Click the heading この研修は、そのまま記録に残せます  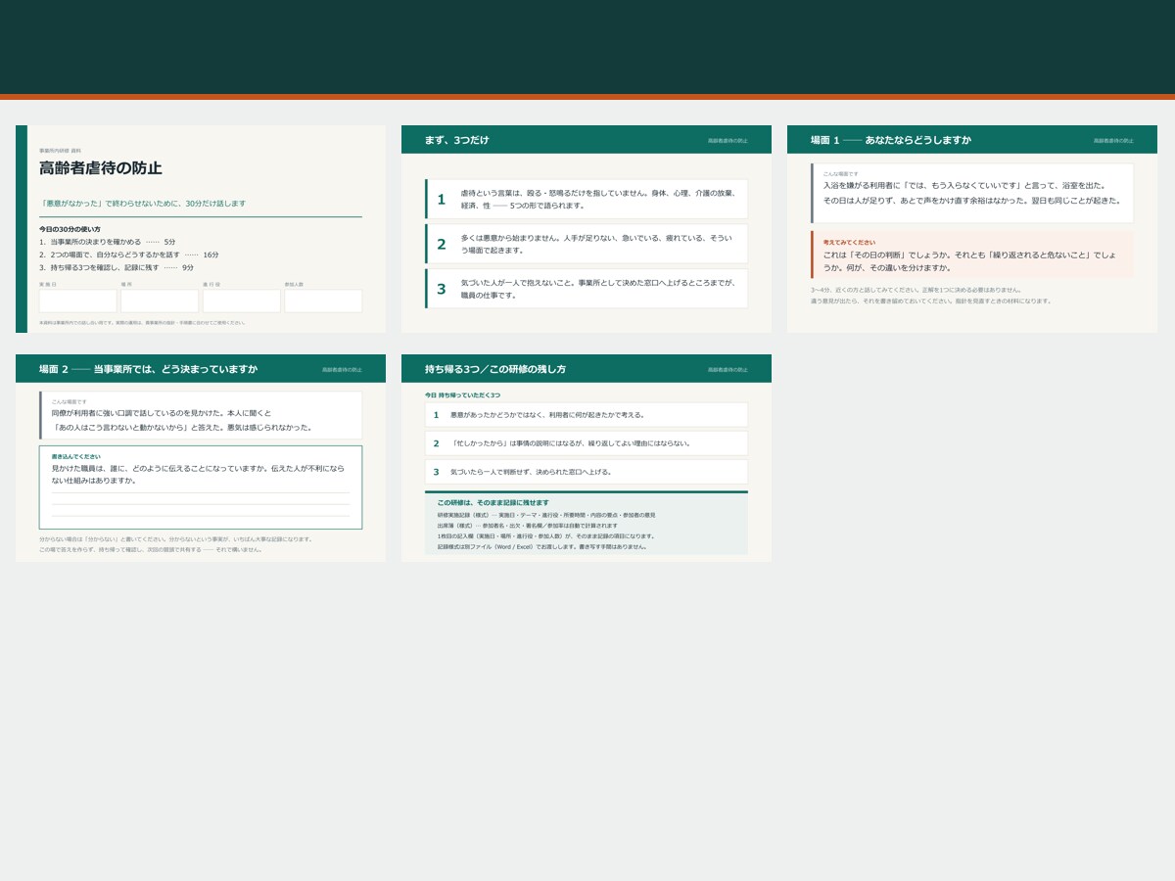click(493, 503)
